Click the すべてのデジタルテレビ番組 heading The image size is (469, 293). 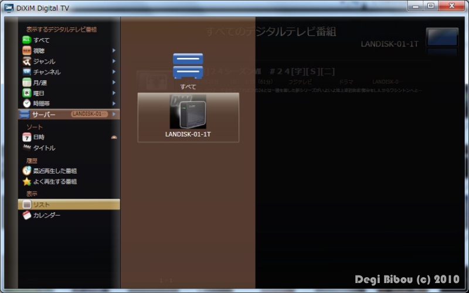[x=271, y=32]
